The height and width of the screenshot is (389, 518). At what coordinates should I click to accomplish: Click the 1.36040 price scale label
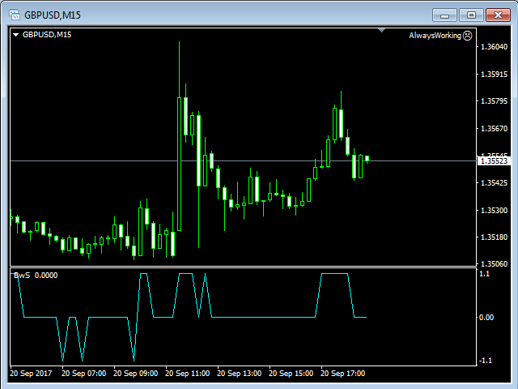pos(494,47)
